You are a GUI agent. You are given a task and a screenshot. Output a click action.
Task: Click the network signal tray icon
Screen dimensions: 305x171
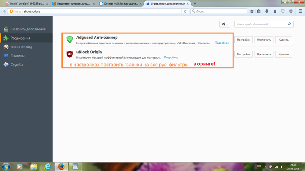[x=276, y=167]
